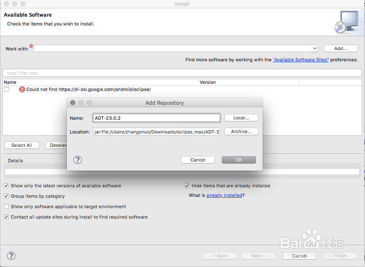Click the Add... button next to Work with
The width and height of the screenshot is (365, 267).
point(340,49)
